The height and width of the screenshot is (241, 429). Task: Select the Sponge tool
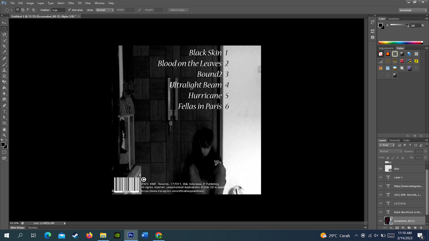pos(4,100)
